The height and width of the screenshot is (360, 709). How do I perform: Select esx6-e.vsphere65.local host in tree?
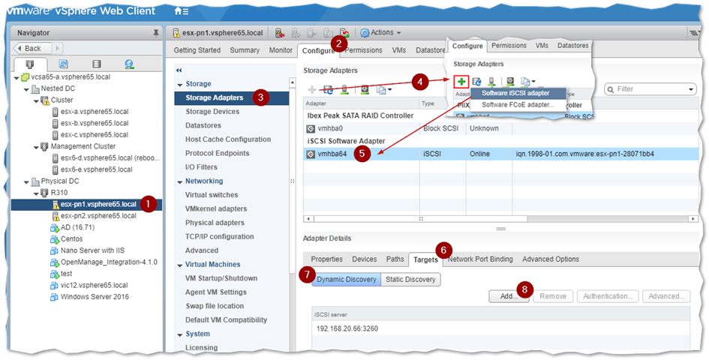tap(97, 169)
